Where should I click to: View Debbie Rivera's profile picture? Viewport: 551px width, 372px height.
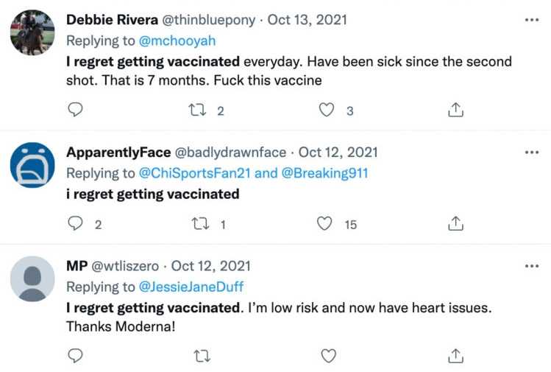32,32
